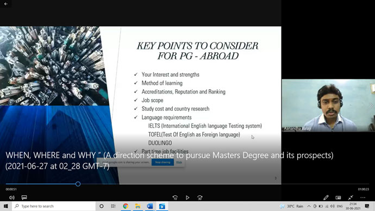
Task: Show hidden system tray icons
Action: (x=309, y=206)
